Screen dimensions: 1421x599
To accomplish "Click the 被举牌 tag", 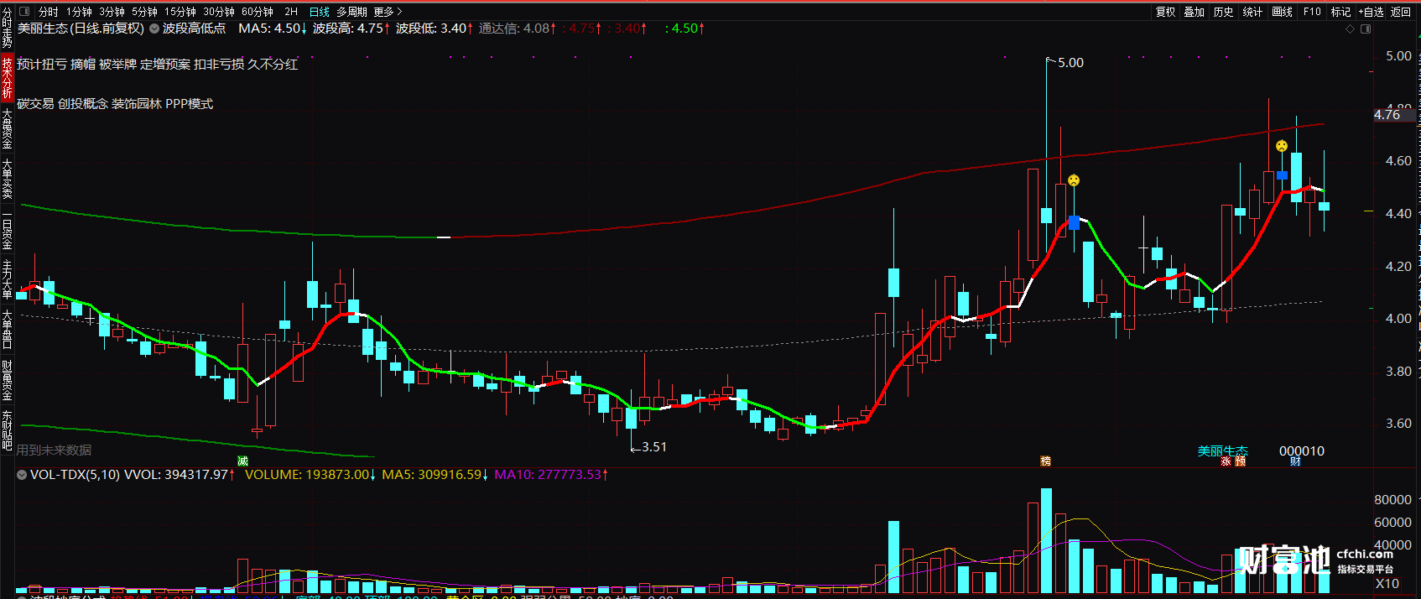I will [117, 64].
